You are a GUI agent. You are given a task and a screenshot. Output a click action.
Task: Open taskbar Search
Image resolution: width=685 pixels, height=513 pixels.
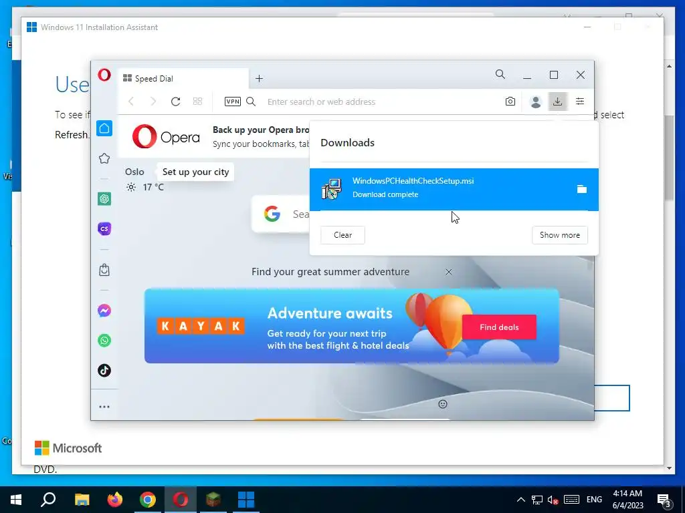(48, 500)
